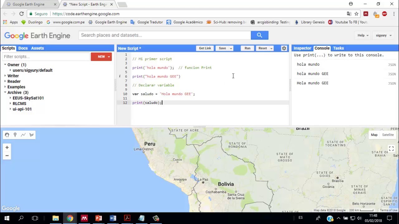
Task: Open Task View in taskbar
Action: (x=35, y=218)
